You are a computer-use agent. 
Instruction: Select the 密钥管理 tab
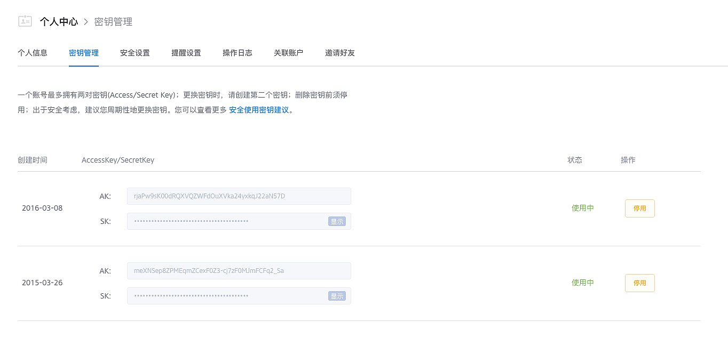84,53
